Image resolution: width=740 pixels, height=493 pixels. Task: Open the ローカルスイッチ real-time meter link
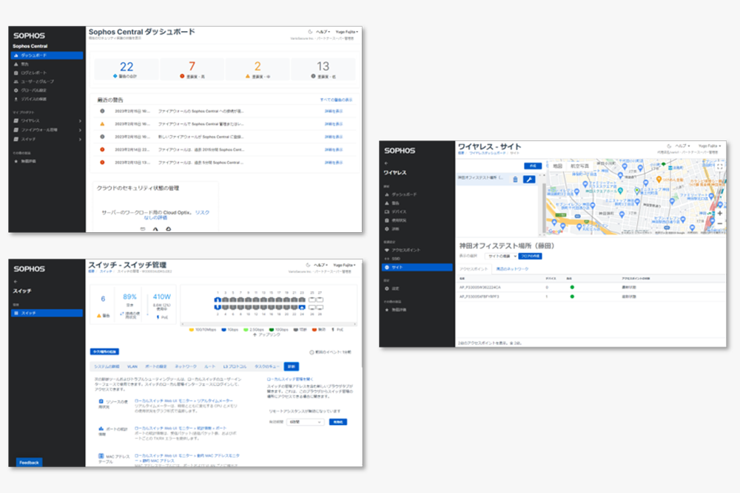pyautogui.click(x=184, y=401)
